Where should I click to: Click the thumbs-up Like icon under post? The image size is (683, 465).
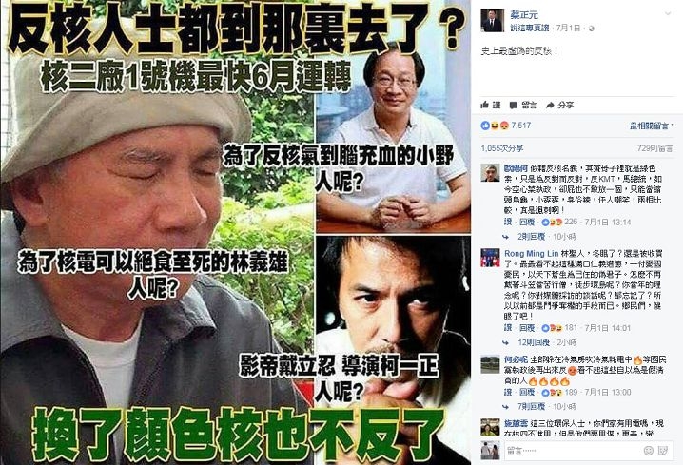point(485,105)
